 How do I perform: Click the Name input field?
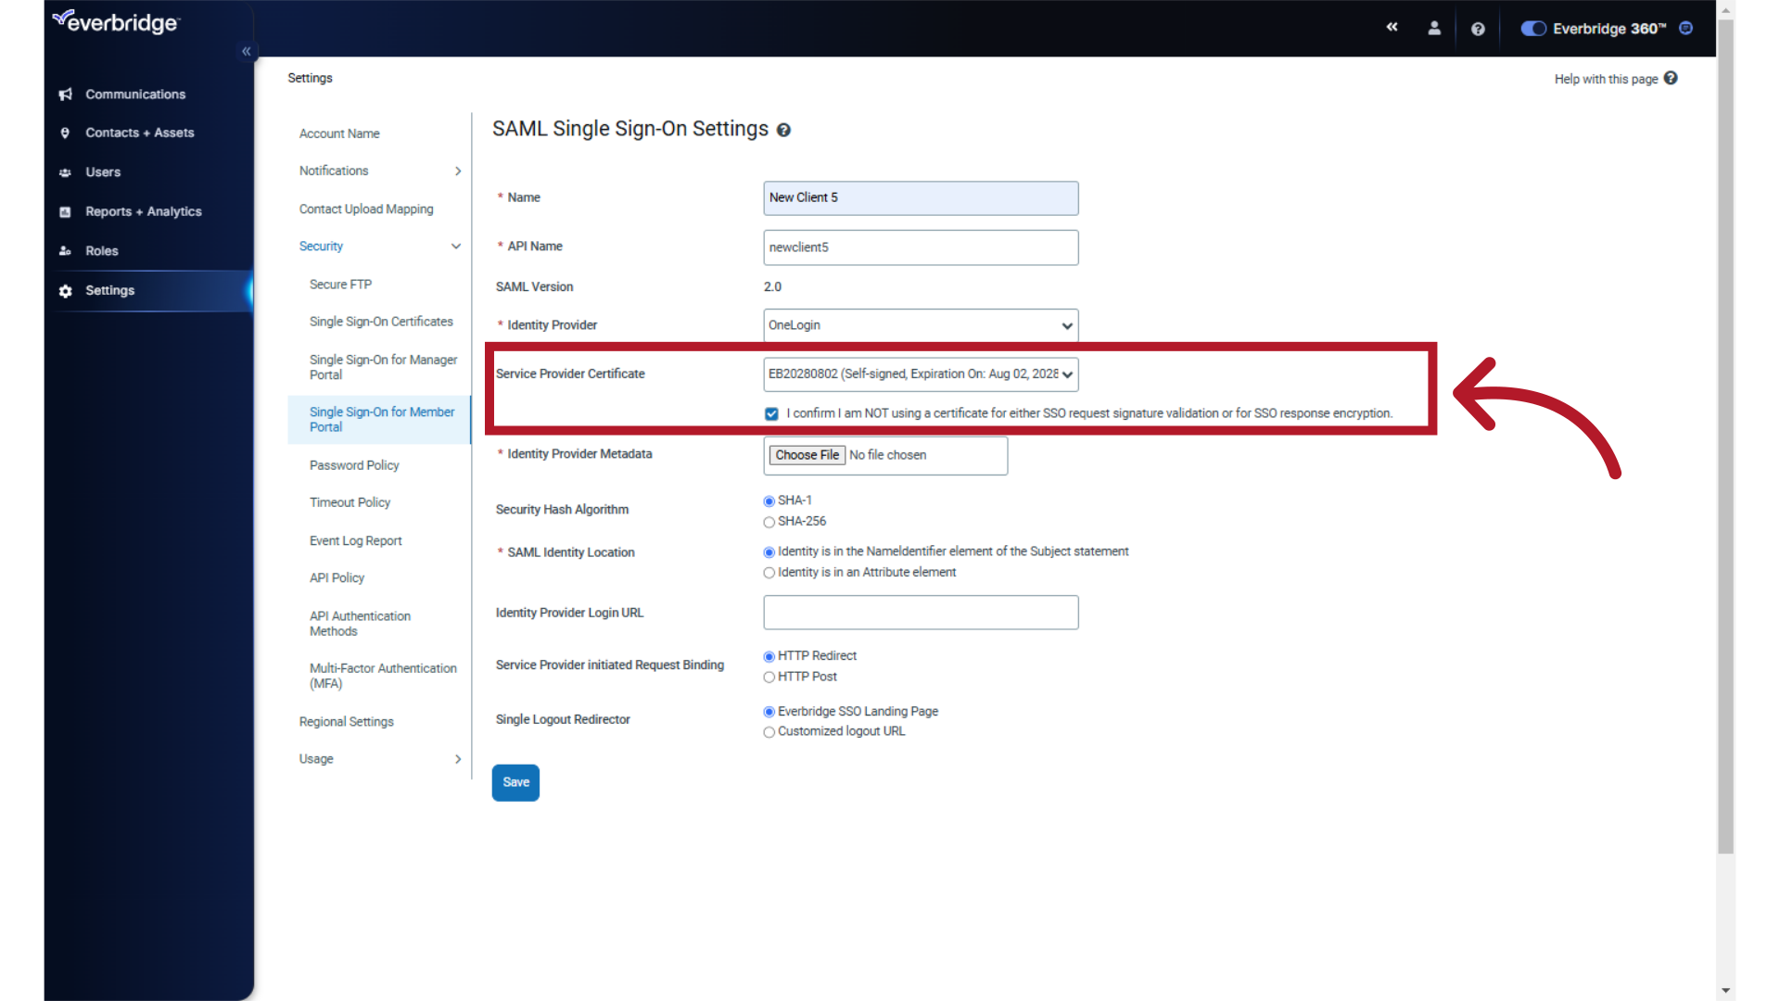pyautogui.click(x=921, y=196)
